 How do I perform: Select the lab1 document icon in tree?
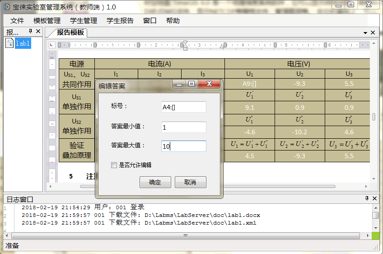9,43
